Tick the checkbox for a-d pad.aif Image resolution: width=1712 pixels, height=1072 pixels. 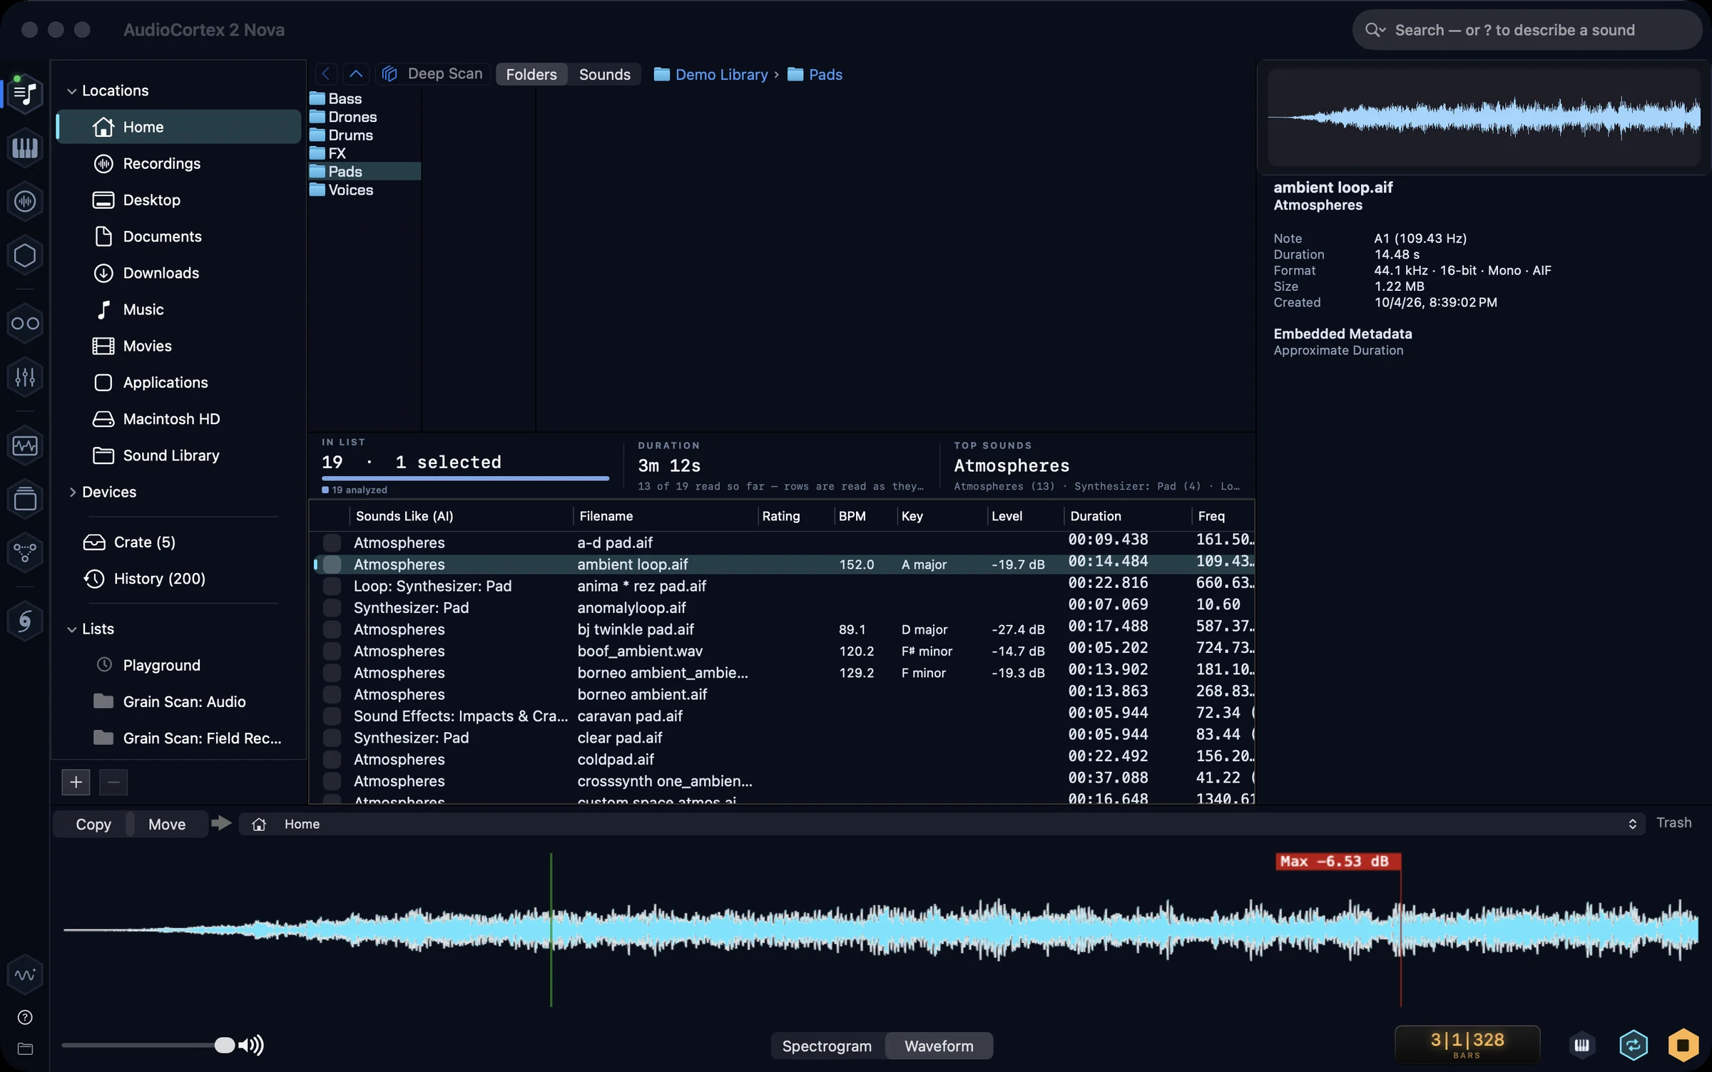click(x=332, y=542)
